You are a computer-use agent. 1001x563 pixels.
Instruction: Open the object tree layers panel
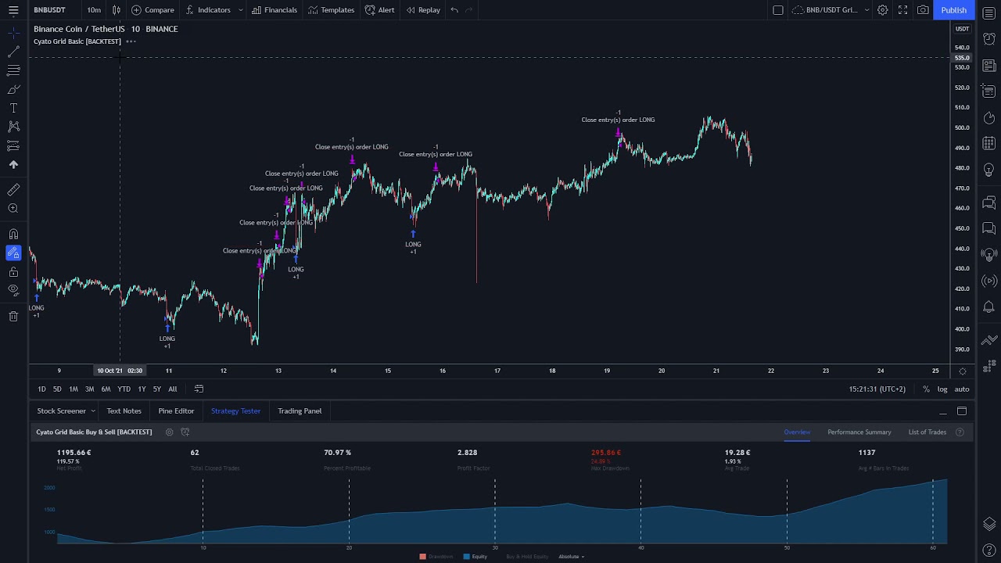(989, 525)
